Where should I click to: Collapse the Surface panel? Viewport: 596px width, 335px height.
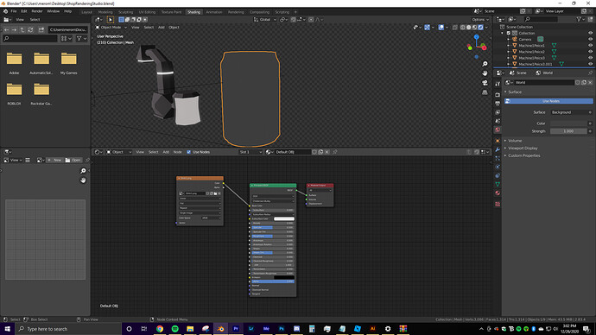coord(515,92)
